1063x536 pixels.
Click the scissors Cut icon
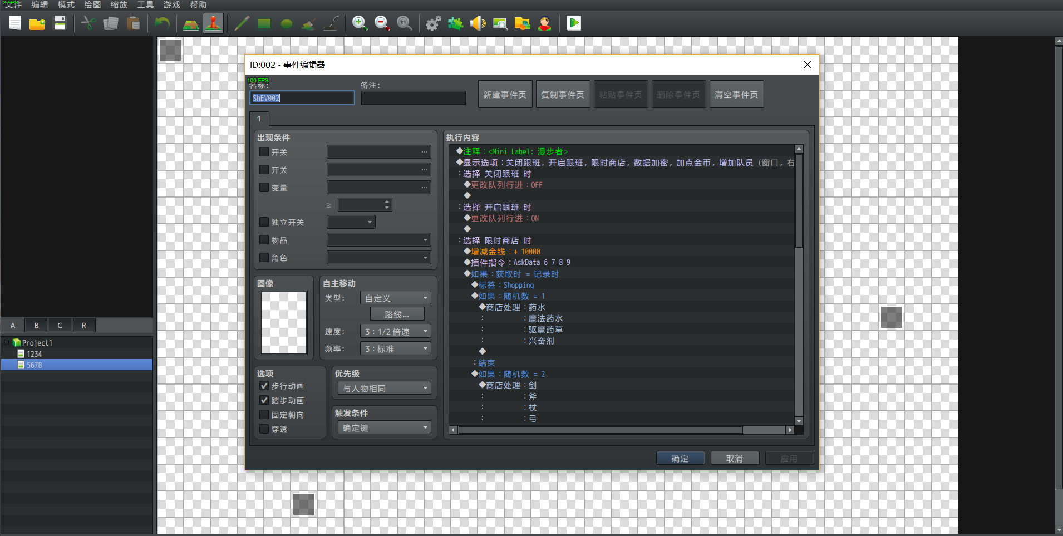(x=88, y=23)
